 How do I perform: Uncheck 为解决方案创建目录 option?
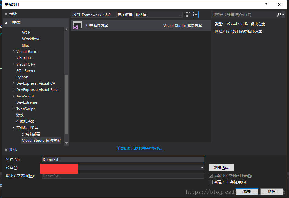tap(211, 176)
